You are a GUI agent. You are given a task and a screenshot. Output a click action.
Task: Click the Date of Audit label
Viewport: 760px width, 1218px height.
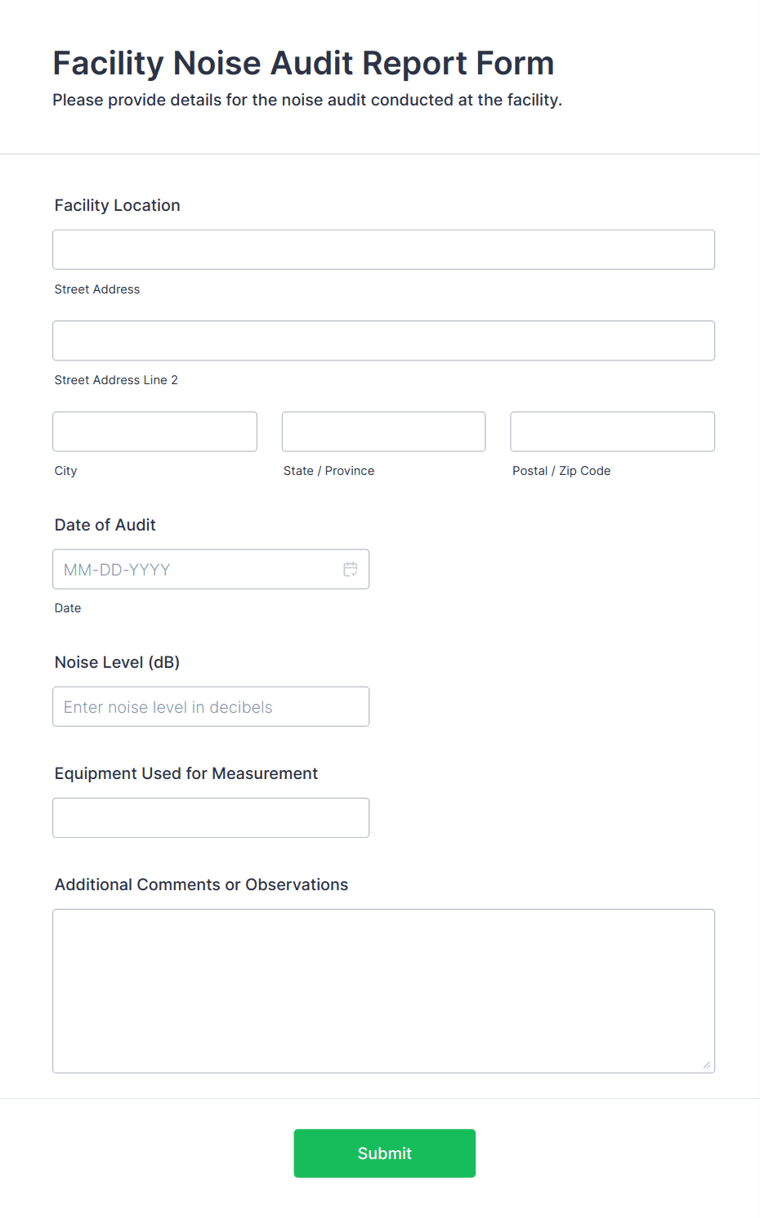point(105,525)
